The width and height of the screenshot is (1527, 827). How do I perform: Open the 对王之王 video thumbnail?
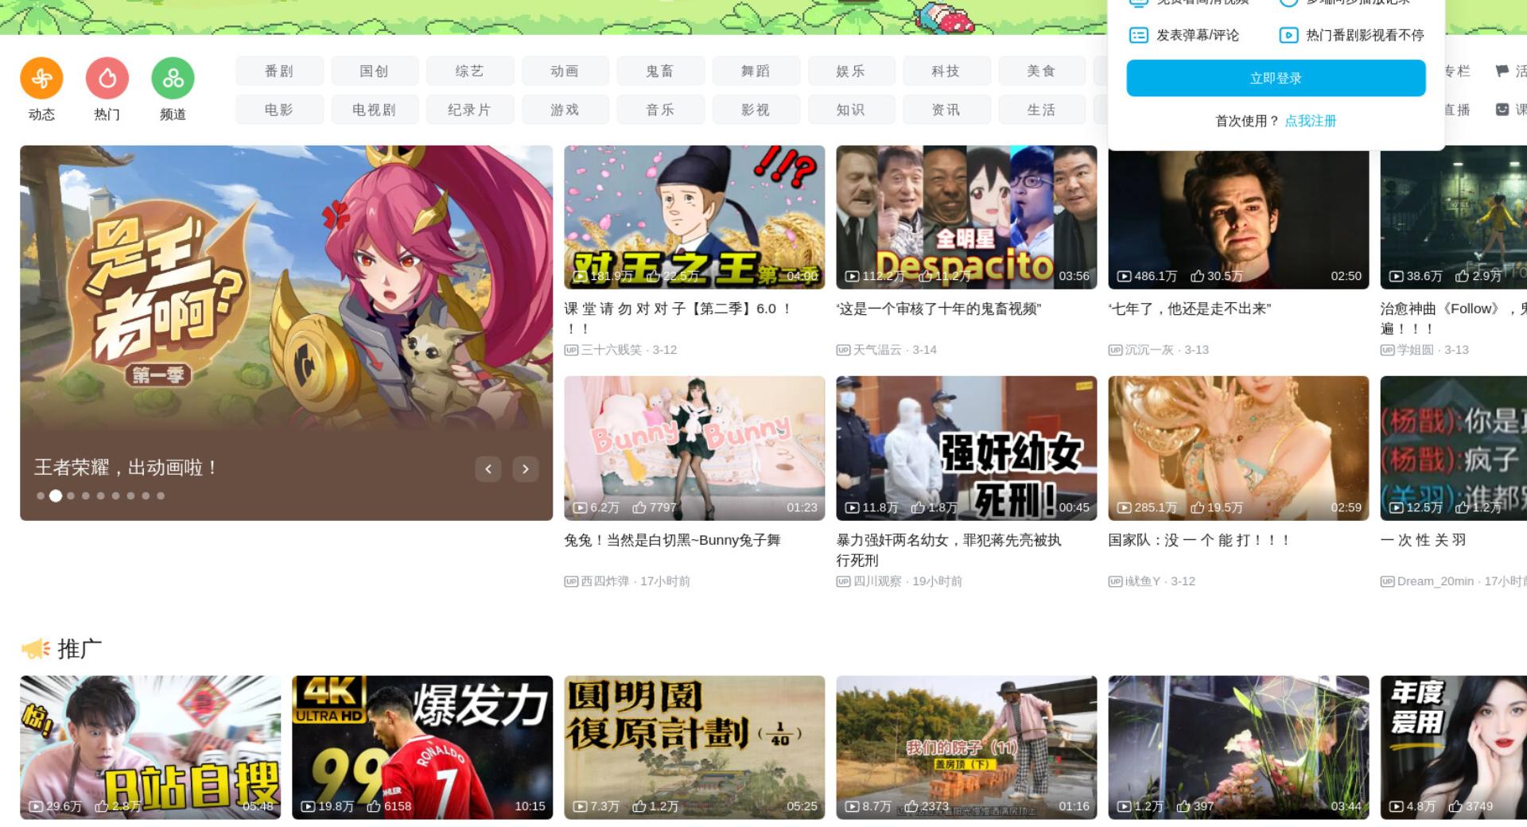694,217
